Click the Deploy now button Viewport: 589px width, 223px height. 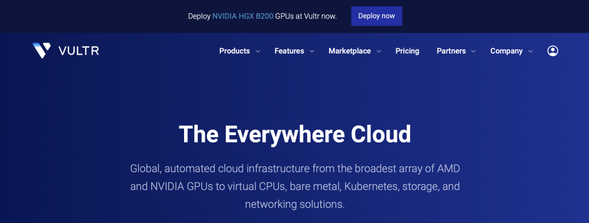pyautogui.click(x=376, y=16)
